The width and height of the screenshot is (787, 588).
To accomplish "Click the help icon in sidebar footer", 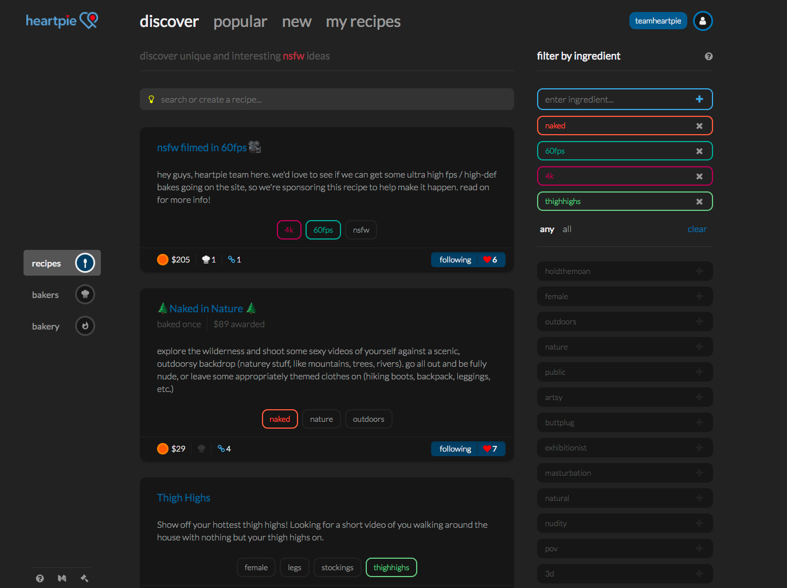I will pyautogui.click(x=40, y=578).
